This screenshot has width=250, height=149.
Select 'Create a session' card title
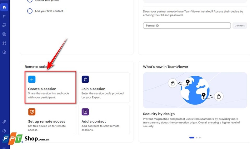(x=42, y=89)
